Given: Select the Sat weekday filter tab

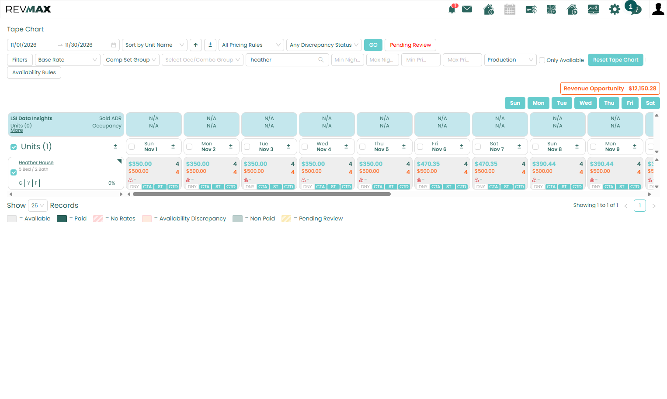Looking at the screenshot, I should 650,103.
